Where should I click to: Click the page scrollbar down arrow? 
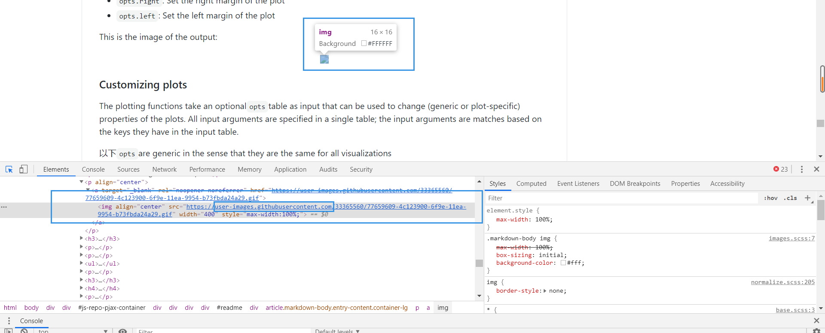(820, 157)
